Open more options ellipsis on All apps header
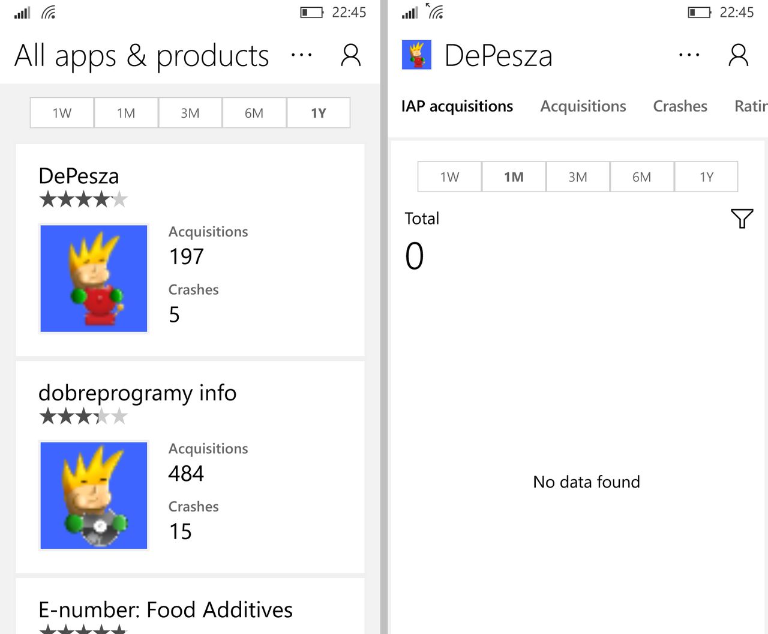The height and width of the screenshot is (634, 768). pyautogui.click(x=301, y=55)
